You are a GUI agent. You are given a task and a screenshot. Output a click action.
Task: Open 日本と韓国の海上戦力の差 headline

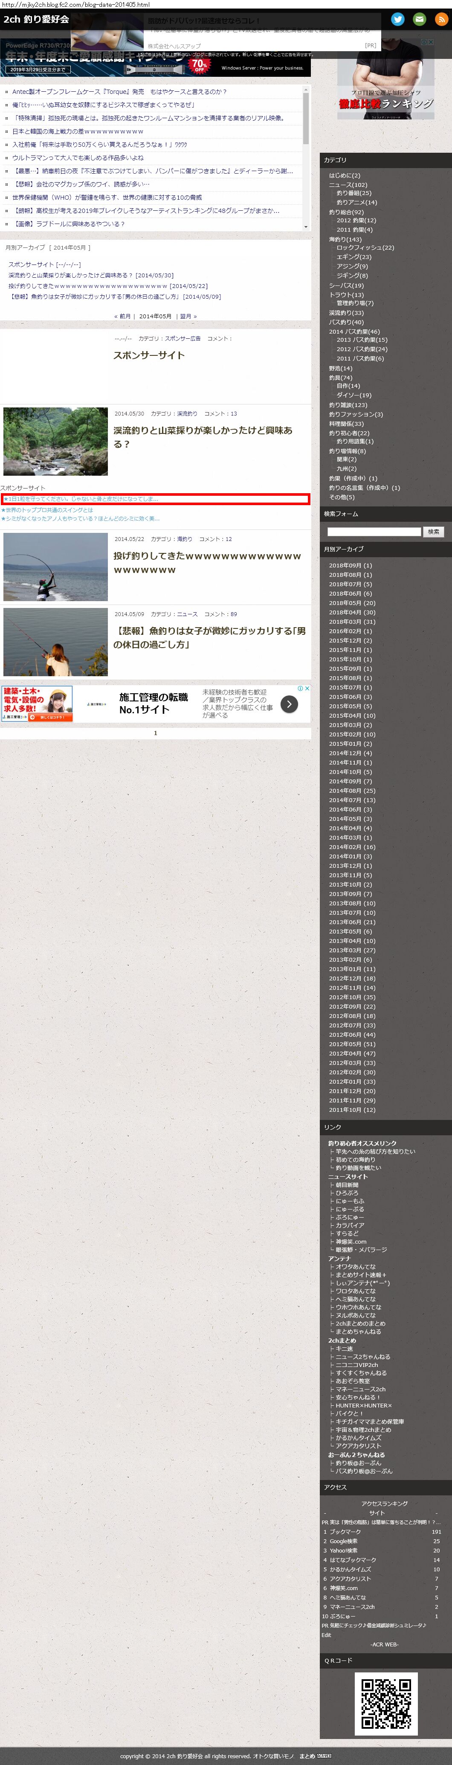tap(77, 131)
